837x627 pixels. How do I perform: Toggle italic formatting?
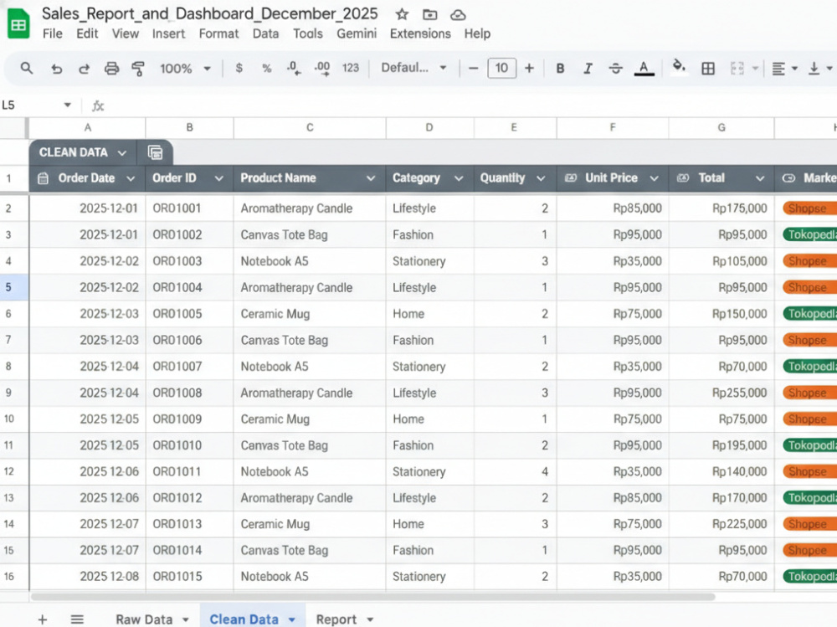[x=588, y=69]
